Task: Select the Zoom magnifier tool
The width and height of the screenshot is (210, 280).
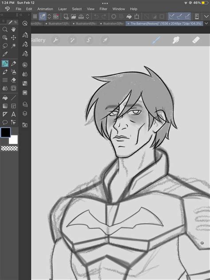Action: pos(5,30)
